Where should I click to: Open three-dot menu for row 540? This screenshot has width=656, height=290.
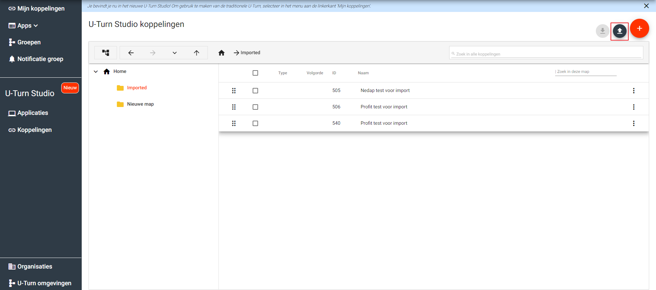(633, 123)
